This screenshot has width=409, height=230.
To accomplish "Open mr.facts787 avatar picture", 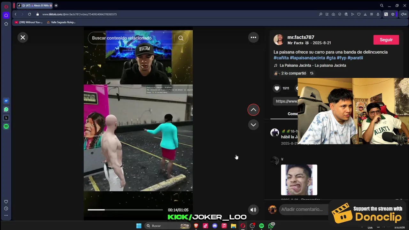I will (279, 40).
